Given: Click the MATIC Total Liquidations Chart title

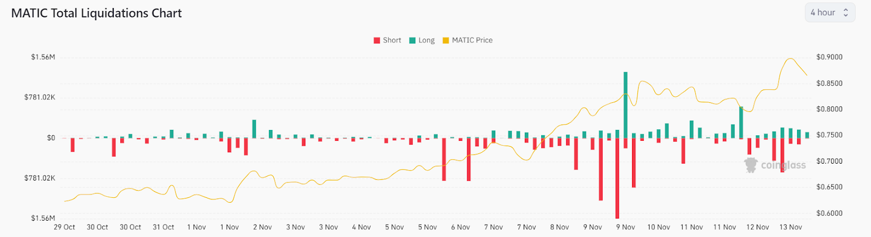Looking at the screenshot, I should 96,13.
